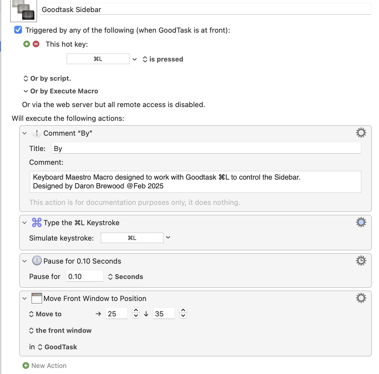The height and width of the screenshot is (374, 379).
Task: Click the horizontal position stepper
Action: (x=136, y=313)
